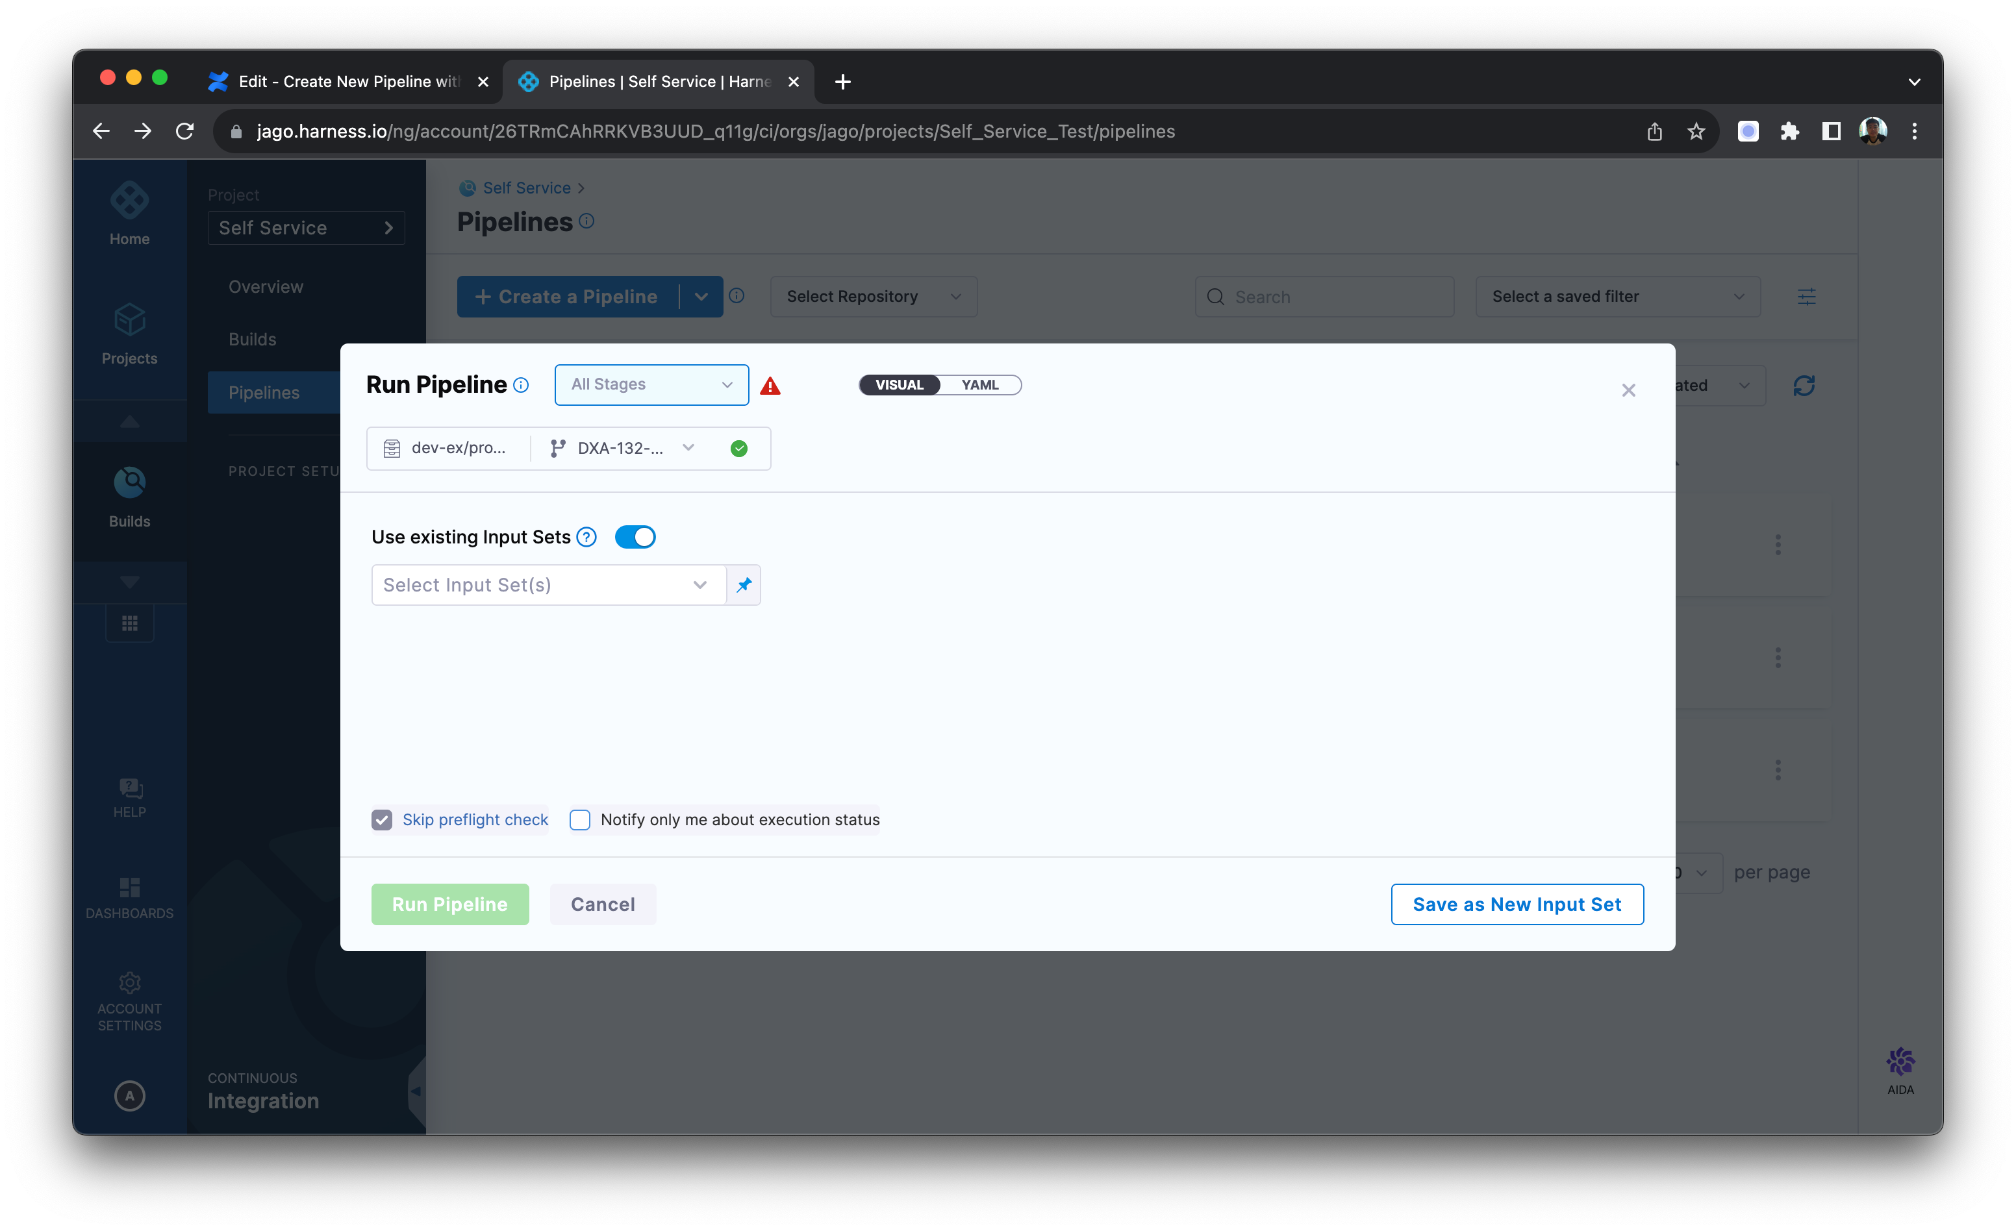
Task: Close the Run Pipeline dialog
Action: (1628, 390)
